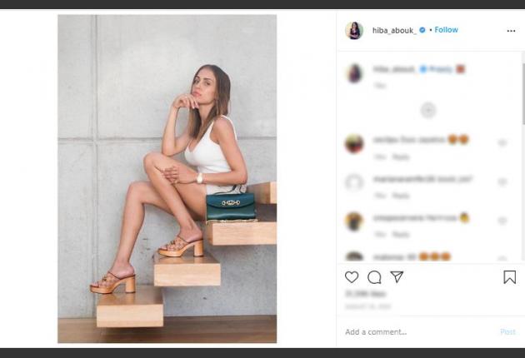Open the three-dot more options menu
This screenshot has height=358, width=525.
[x=511, y=31]
